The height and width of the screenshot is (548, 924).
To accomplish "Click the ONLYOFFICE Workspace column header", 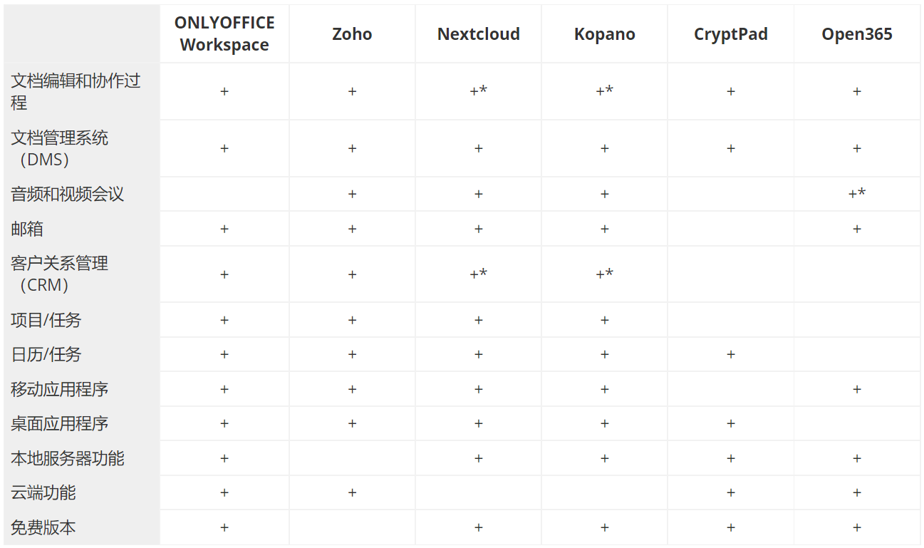I will coord(224,33).
